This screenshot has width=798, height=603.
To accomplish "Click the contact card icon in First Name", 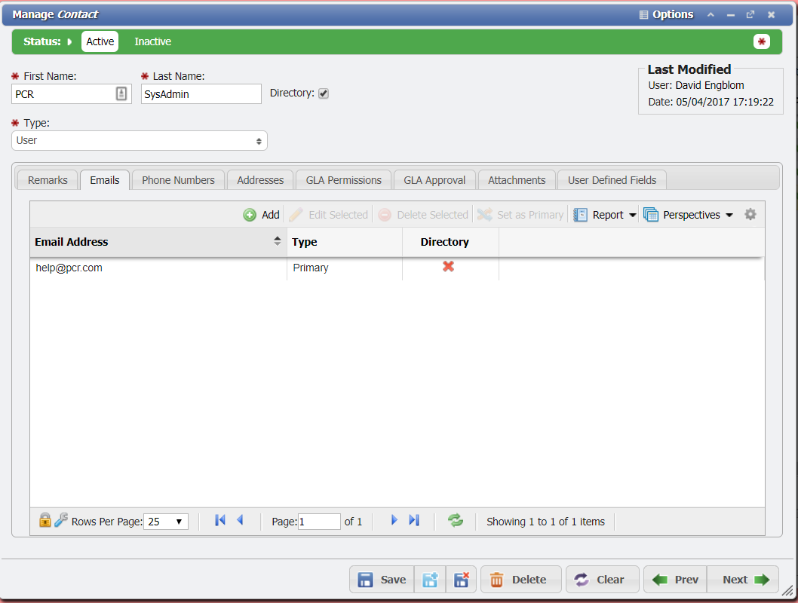I will pos(121,93).
